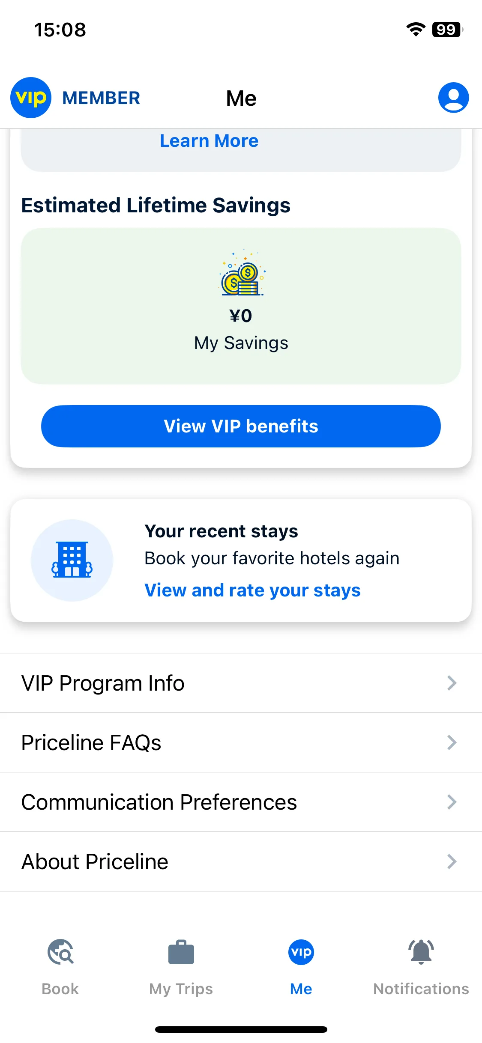The height and width of the screenshot is (1043, 482).
Task: Tap the Notifications bell icon
Action: click(x=421, y=951)
